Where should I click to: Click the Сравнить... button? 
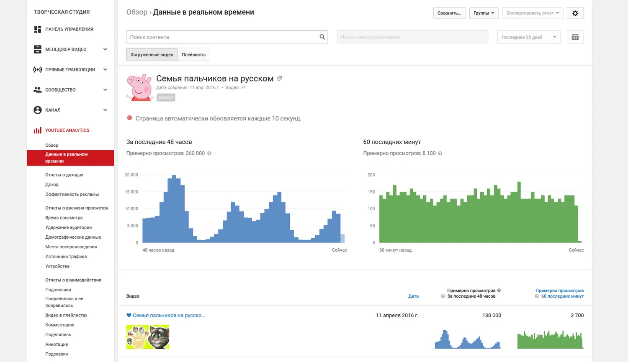pyautogui.click(x=450, y=13)
